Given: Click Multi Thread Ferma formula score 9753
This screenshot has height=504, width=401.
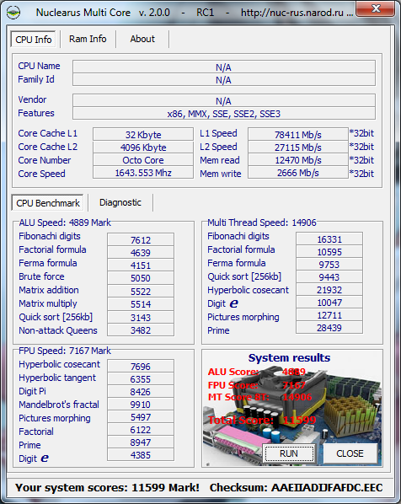Looking at the screenshot, I should point(329,265).
